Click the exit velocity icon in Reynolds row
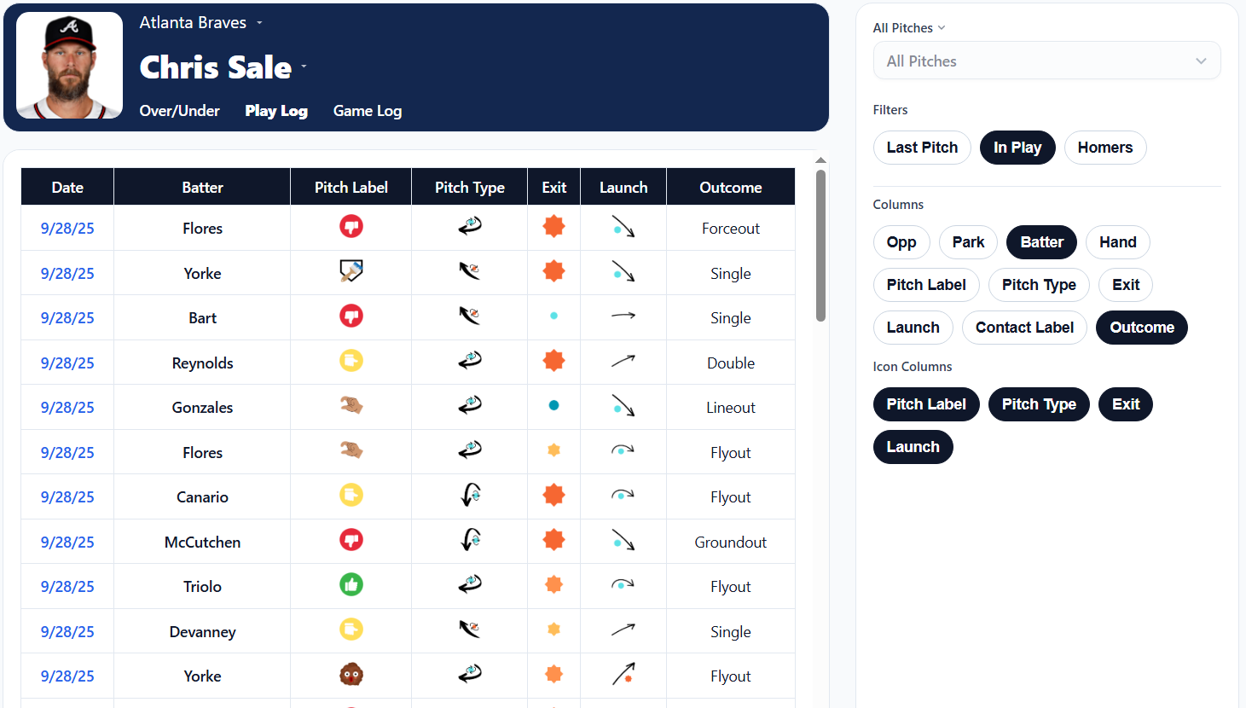Image resolution: width=1246 pixels, height=708 pixels. [554, 361]
